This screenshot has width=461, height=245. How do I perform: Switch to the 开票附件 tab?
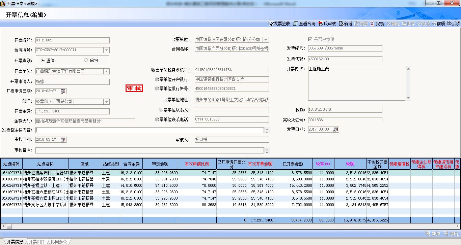pyautogui.click(x=36, y=242)
